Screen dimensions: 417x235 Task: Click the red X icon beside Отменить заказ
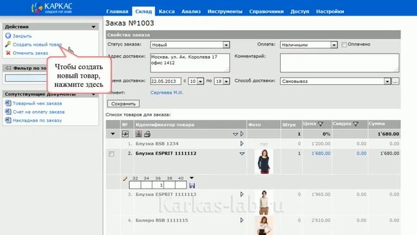[x=8, y=53]
